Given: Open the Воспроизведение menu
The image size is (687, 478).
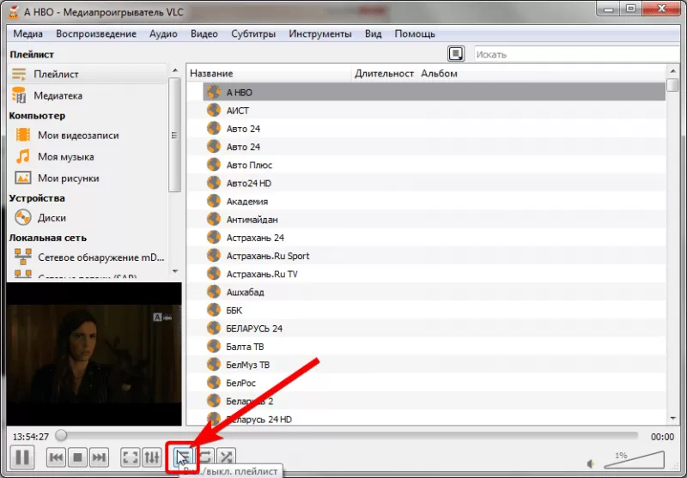Looking at the screenshot, I should pyautogui.click(x=96, y=33).
